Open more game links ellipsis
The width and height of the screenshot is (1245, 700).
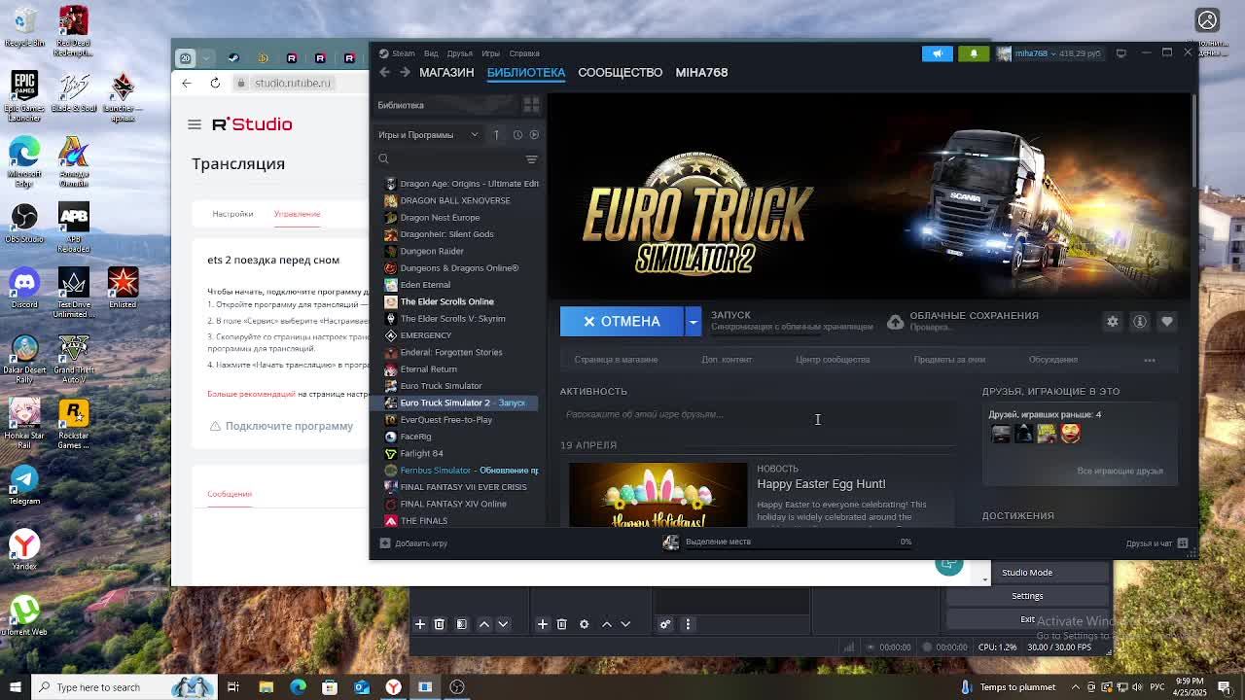pyautogui.click(x=1150, y=361)
